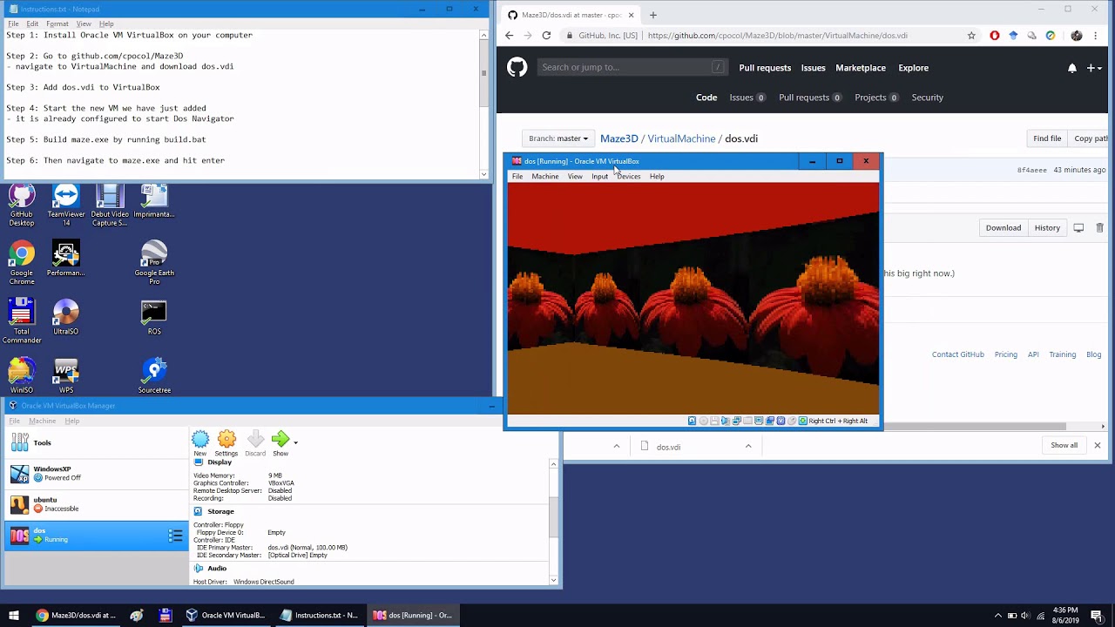
Task: Open the Show button's dropdown arrow
Action: [x=295, y=442]
